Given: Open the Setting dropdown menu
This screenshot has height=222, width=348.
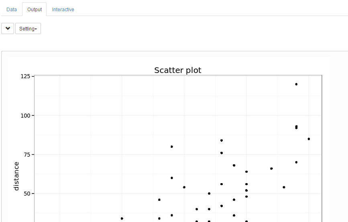Looking at the screenshot, I should [x=28, y=28].
